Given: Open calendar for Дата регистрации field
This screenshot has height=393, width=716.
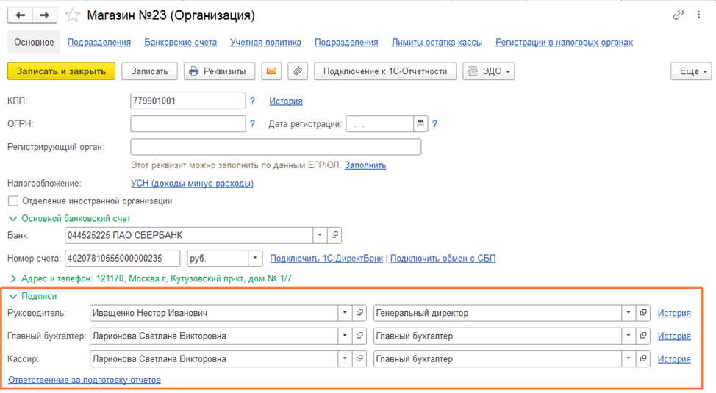Looking at the screenshot, I should coord(420,124).
